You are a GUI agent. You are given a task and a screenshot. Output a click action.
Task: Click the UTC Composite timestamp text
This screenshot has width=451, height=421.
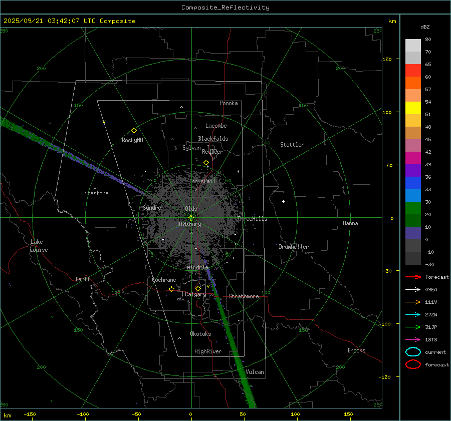(x=70, y=21)
